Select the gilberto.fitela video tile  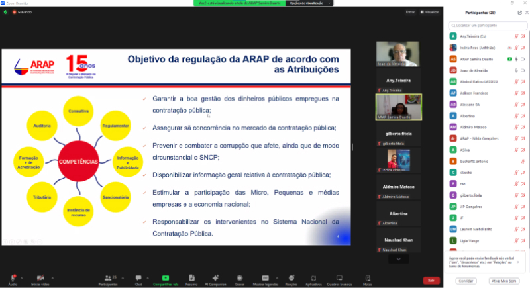(x=399, y=134)
